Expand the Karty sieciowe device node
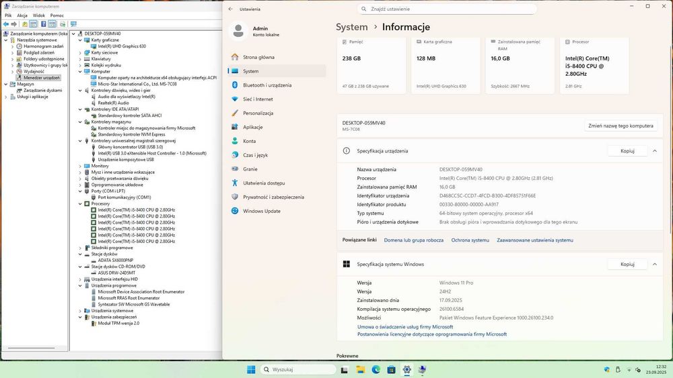This screenshot has width=673, height=378. tap(81, 52)
